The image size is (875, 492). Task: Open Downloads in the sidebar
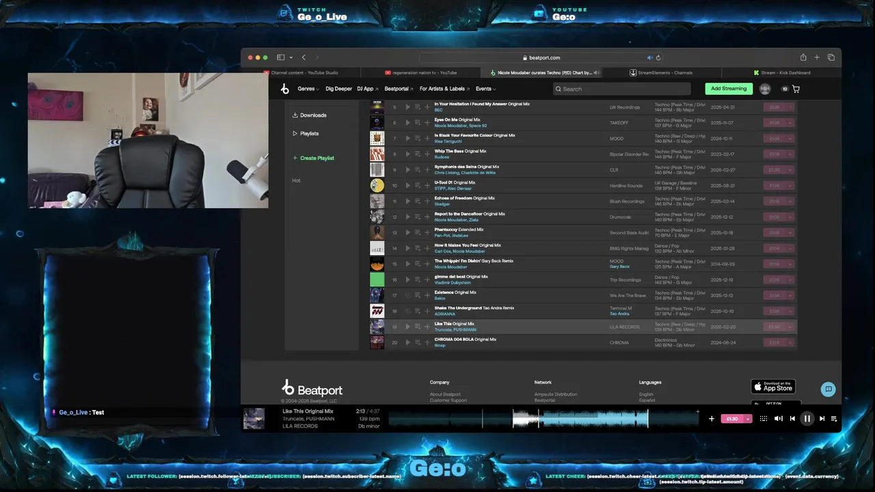click(x=310, y=115)
